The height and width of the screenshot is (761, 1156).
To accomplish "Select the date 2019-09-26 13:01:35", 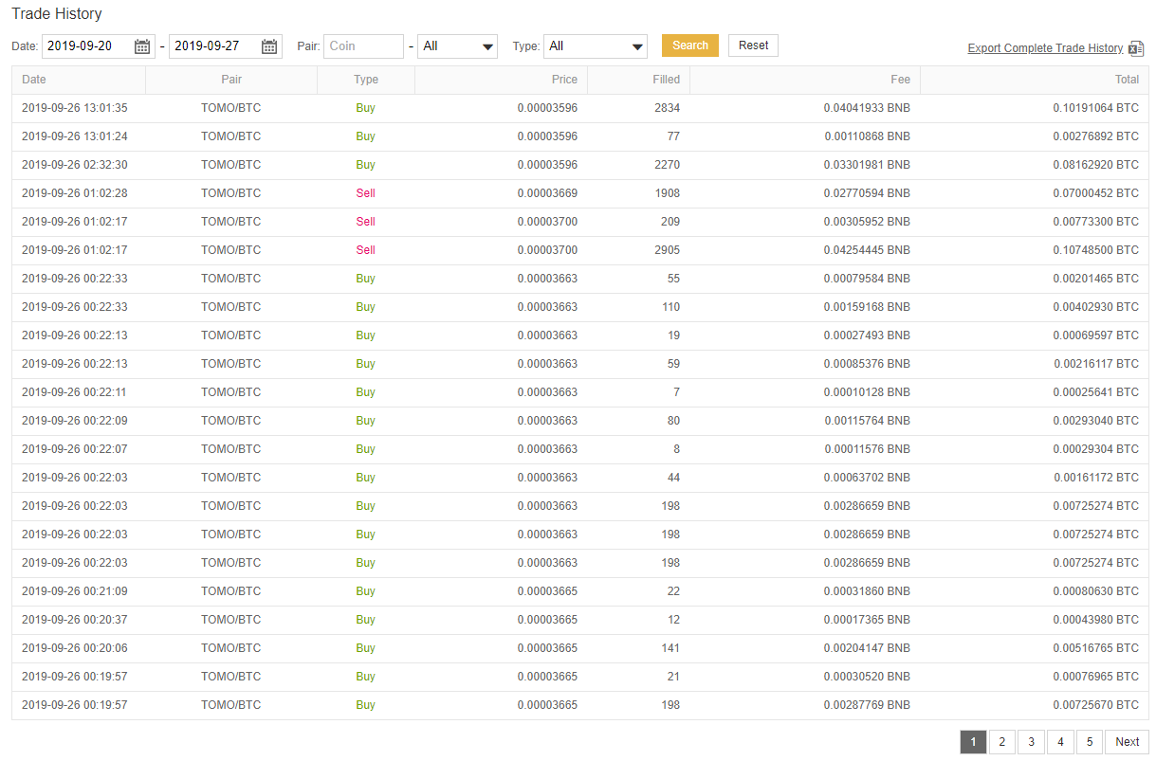I will (x=75, y=108).
